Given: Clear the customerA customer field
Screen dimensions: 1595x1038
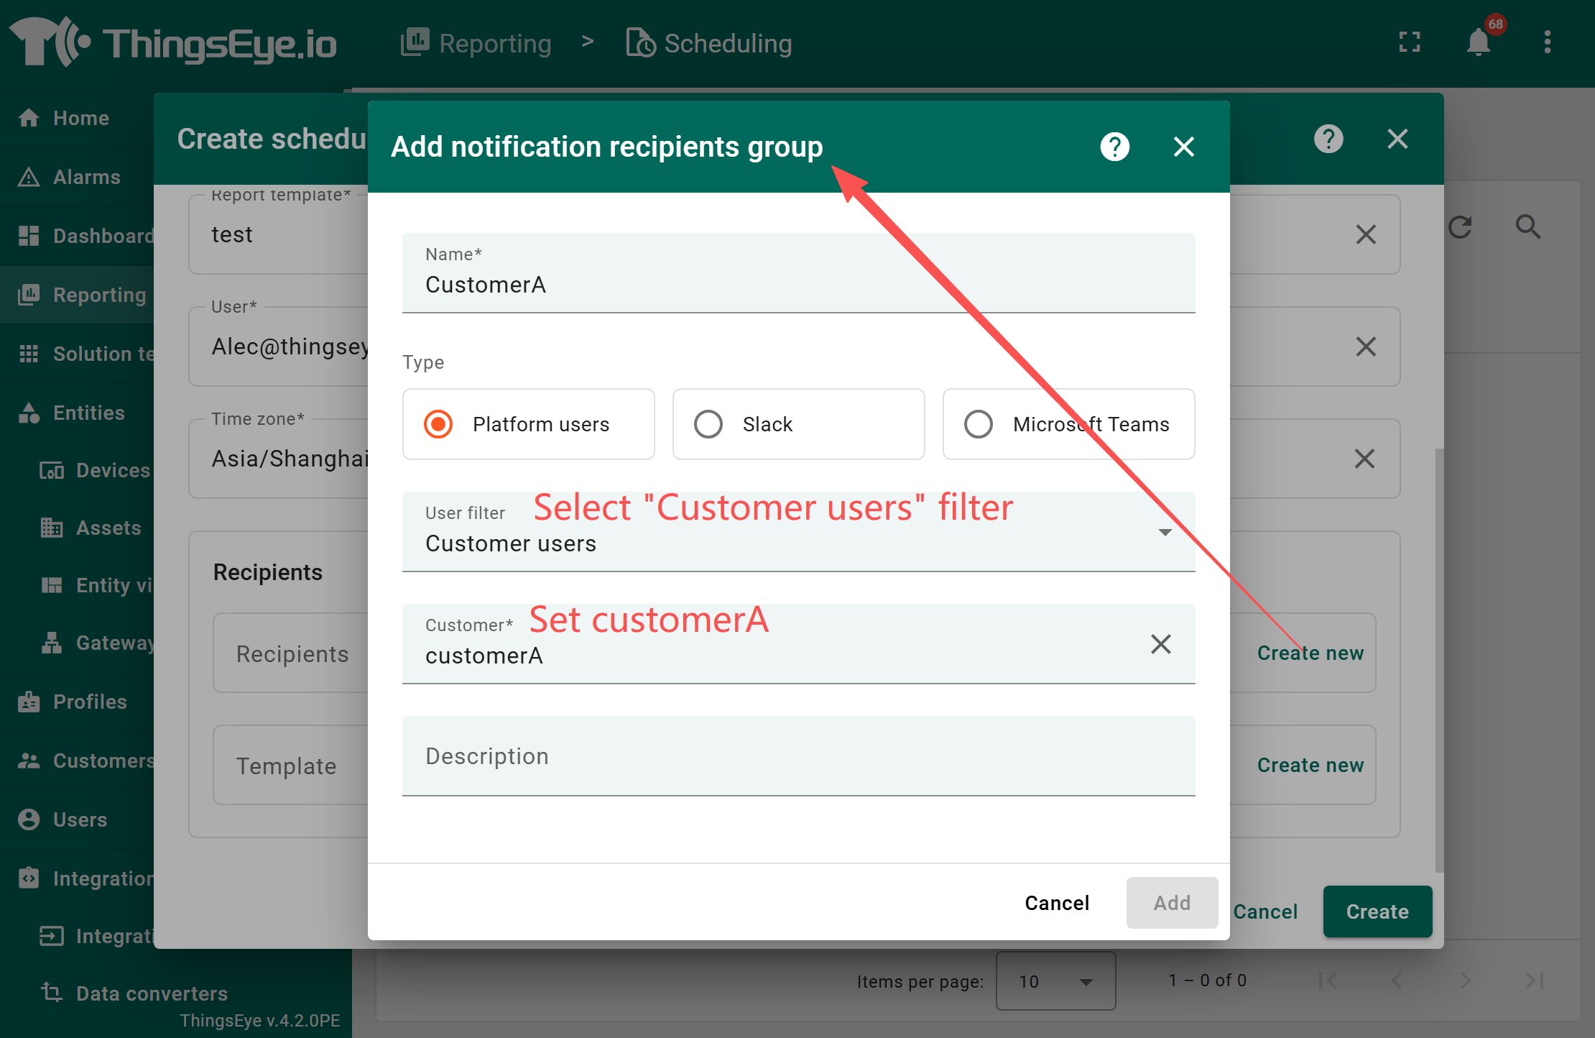Looking at the screenshot, I should [1160, 643].
